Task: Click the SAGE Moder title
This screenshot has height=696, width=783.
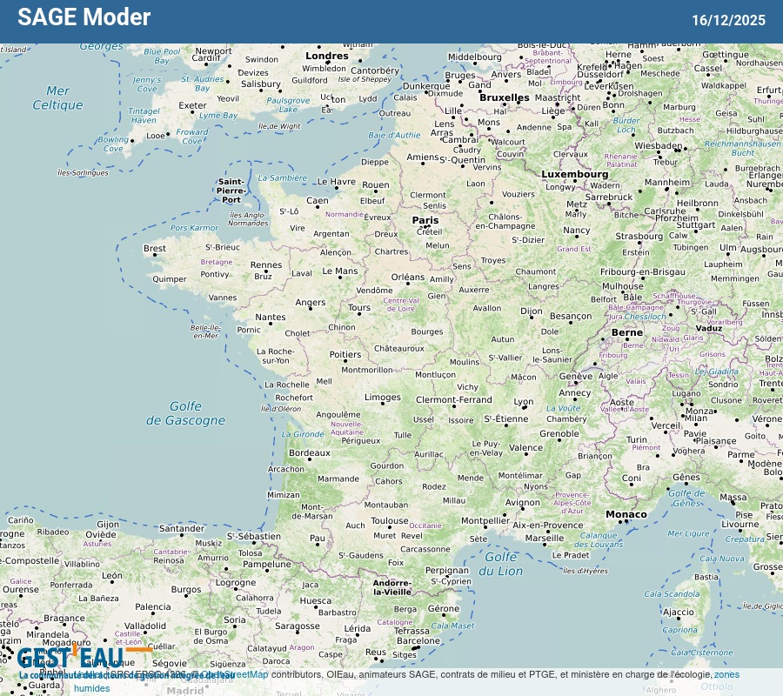Action: (x=84, y=17)
